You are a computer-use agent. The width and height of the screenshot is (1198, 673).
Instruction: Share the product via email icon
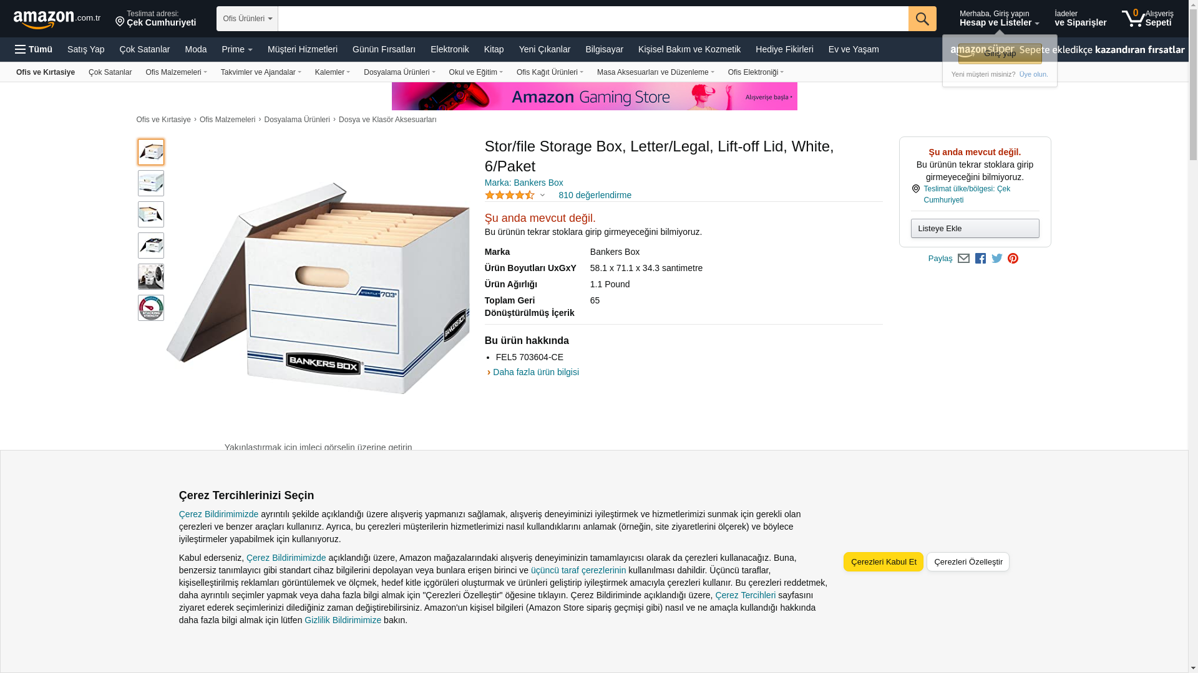[x=963, y=259]
